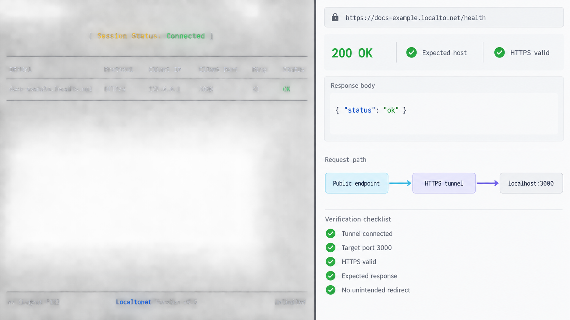This screenshot has height=320, width=570.
Task: Click the No unintended redirect text
Action: [376, 290]
